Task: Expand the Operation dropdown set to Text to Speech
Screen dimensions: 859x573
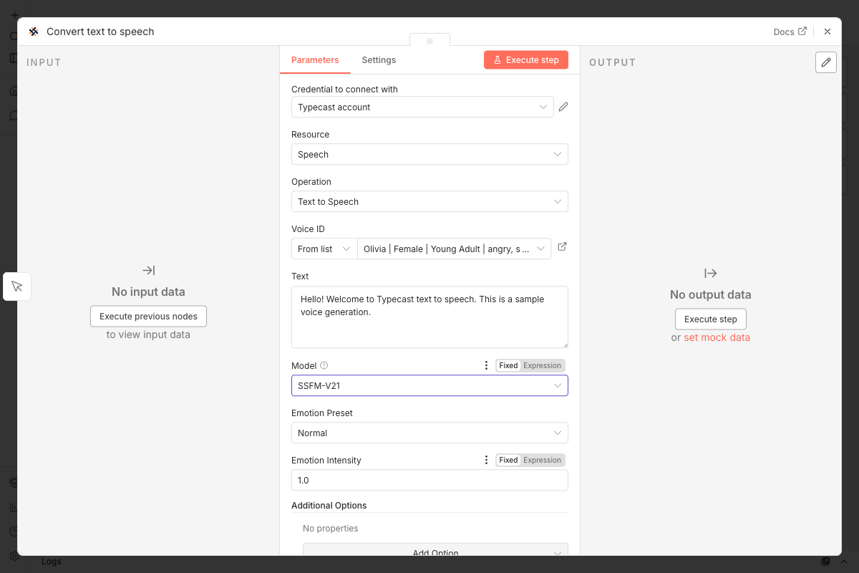Action: pyautogui.click(x=429, y=201)
